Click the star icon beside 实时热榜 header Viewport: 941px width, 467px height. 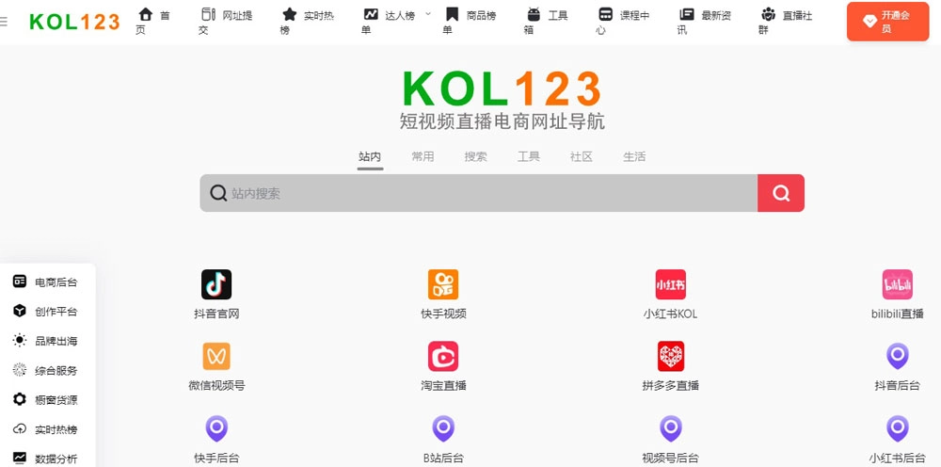coord(290,14)
